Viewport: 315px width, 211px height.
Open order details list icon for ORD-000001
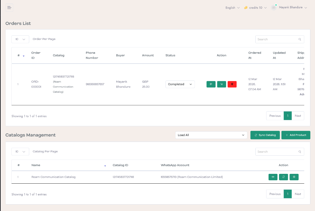pyautogui.click(x=211, y=84)
